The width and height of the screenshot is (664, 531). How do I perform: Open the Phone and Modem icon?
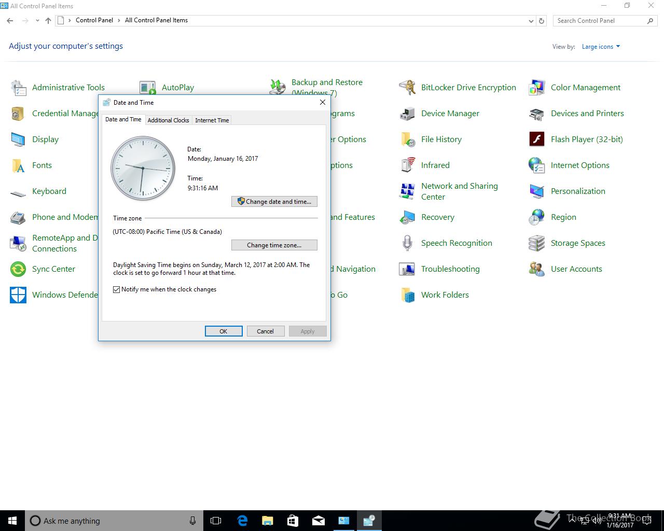18,217
